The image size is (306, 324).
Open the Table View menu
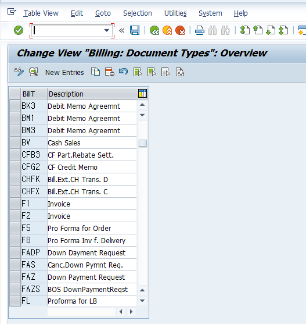[x=41, y=13]
